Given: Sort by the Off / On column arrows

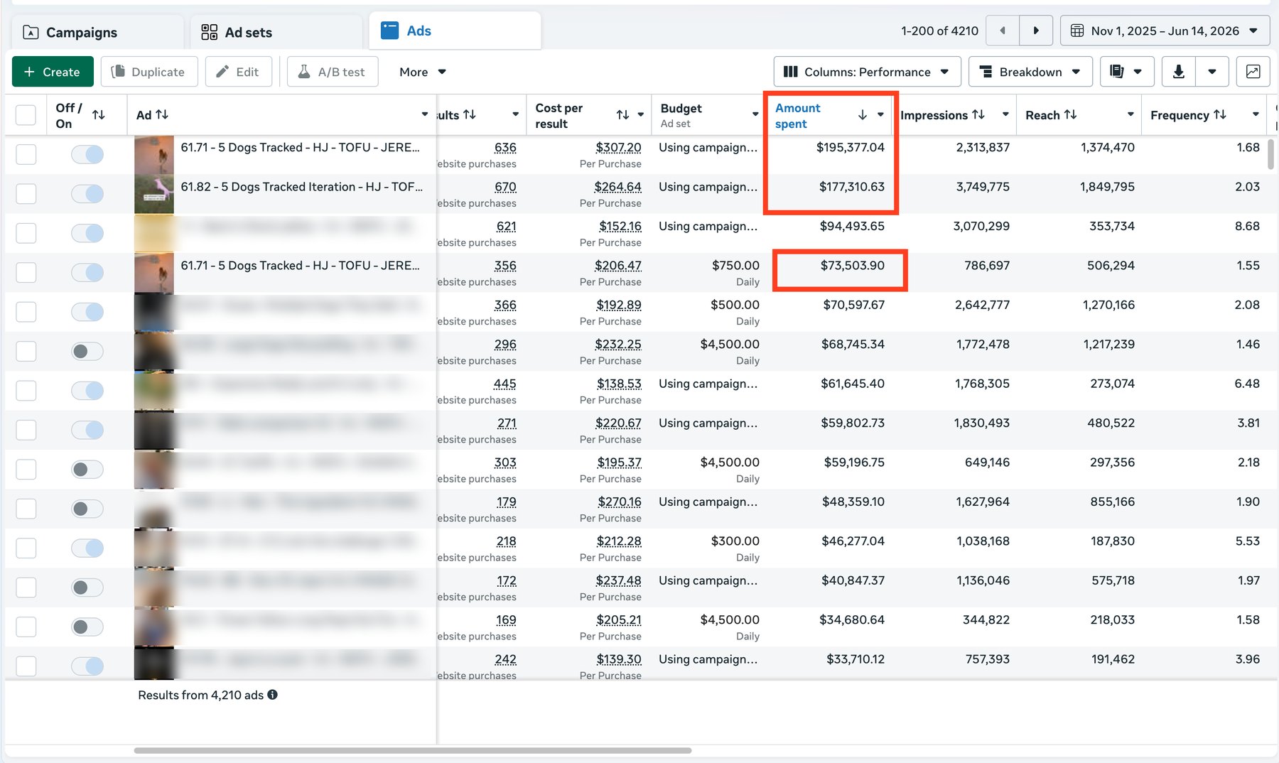Looking at the screenshot, I should pos(99,115).
